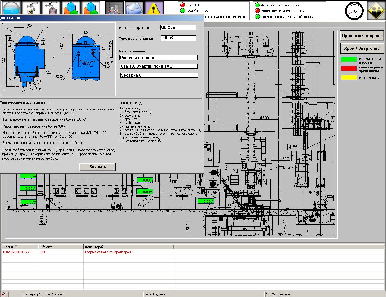Click the green Давление в пневмосистеме indicator

point(257,5)
